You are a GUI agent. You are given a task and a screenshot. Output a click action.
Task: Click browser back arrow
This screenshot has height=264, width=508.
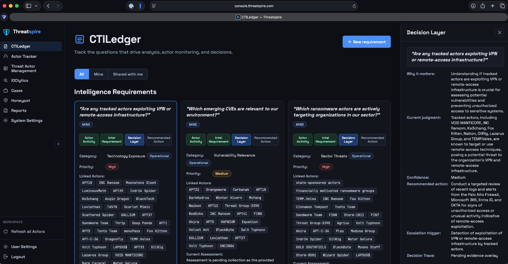pyautogui.click(x=48, y=6)
